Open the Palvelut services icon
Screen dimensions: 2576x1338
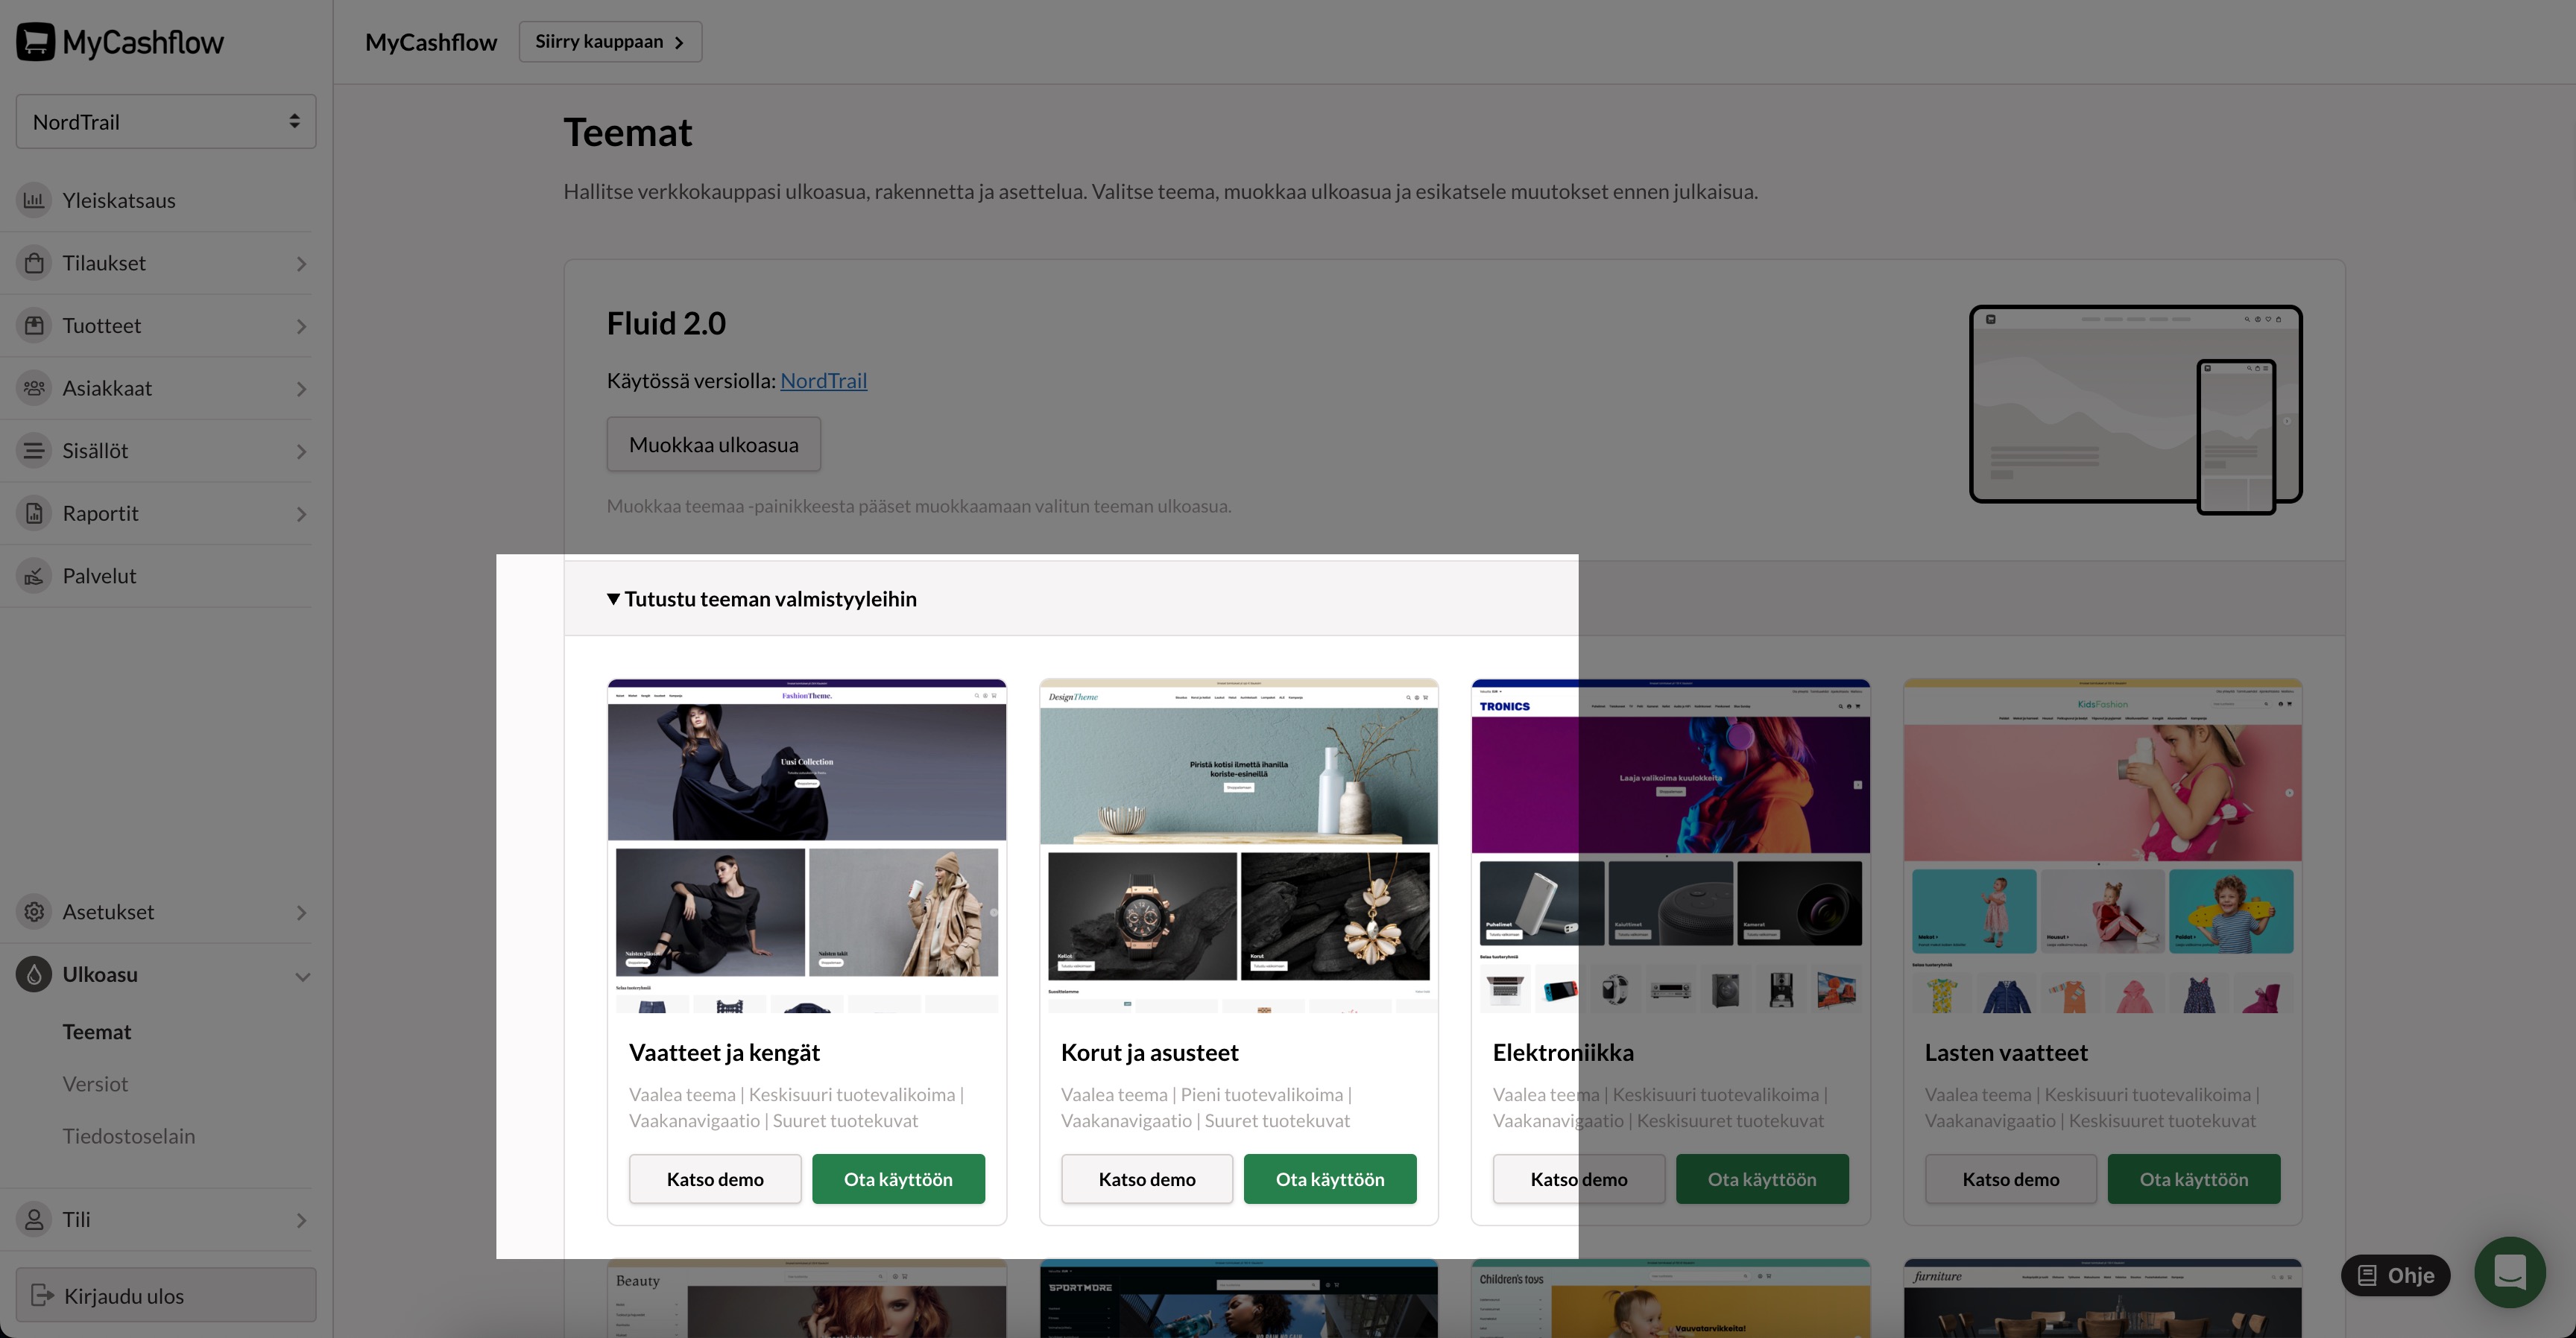click(x=34, y=576)
